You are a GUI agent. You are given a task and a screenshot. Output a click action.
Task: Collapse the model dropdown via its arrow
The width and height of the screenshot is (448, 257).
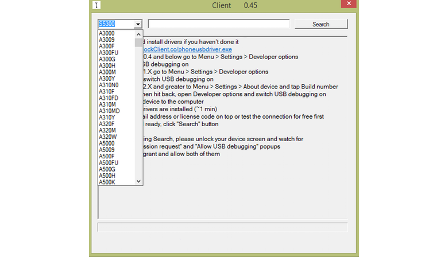138,24
